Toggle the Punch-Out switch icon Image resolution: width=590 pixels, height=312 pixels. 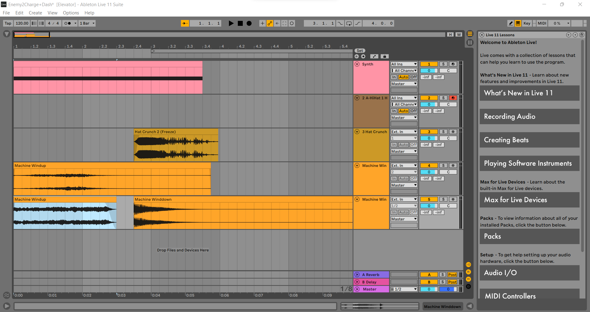coord(358,23)
